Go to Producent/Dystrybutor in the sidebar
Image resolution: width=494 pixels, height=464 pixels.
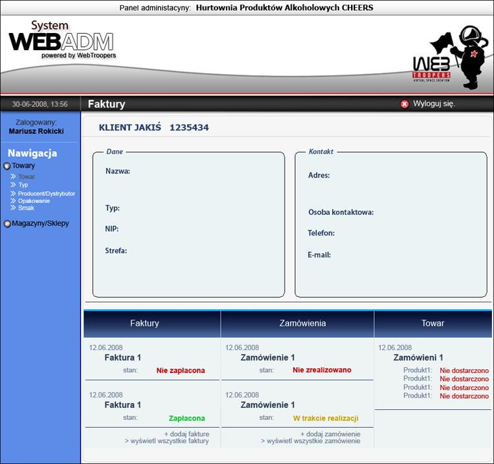point(46,193)
